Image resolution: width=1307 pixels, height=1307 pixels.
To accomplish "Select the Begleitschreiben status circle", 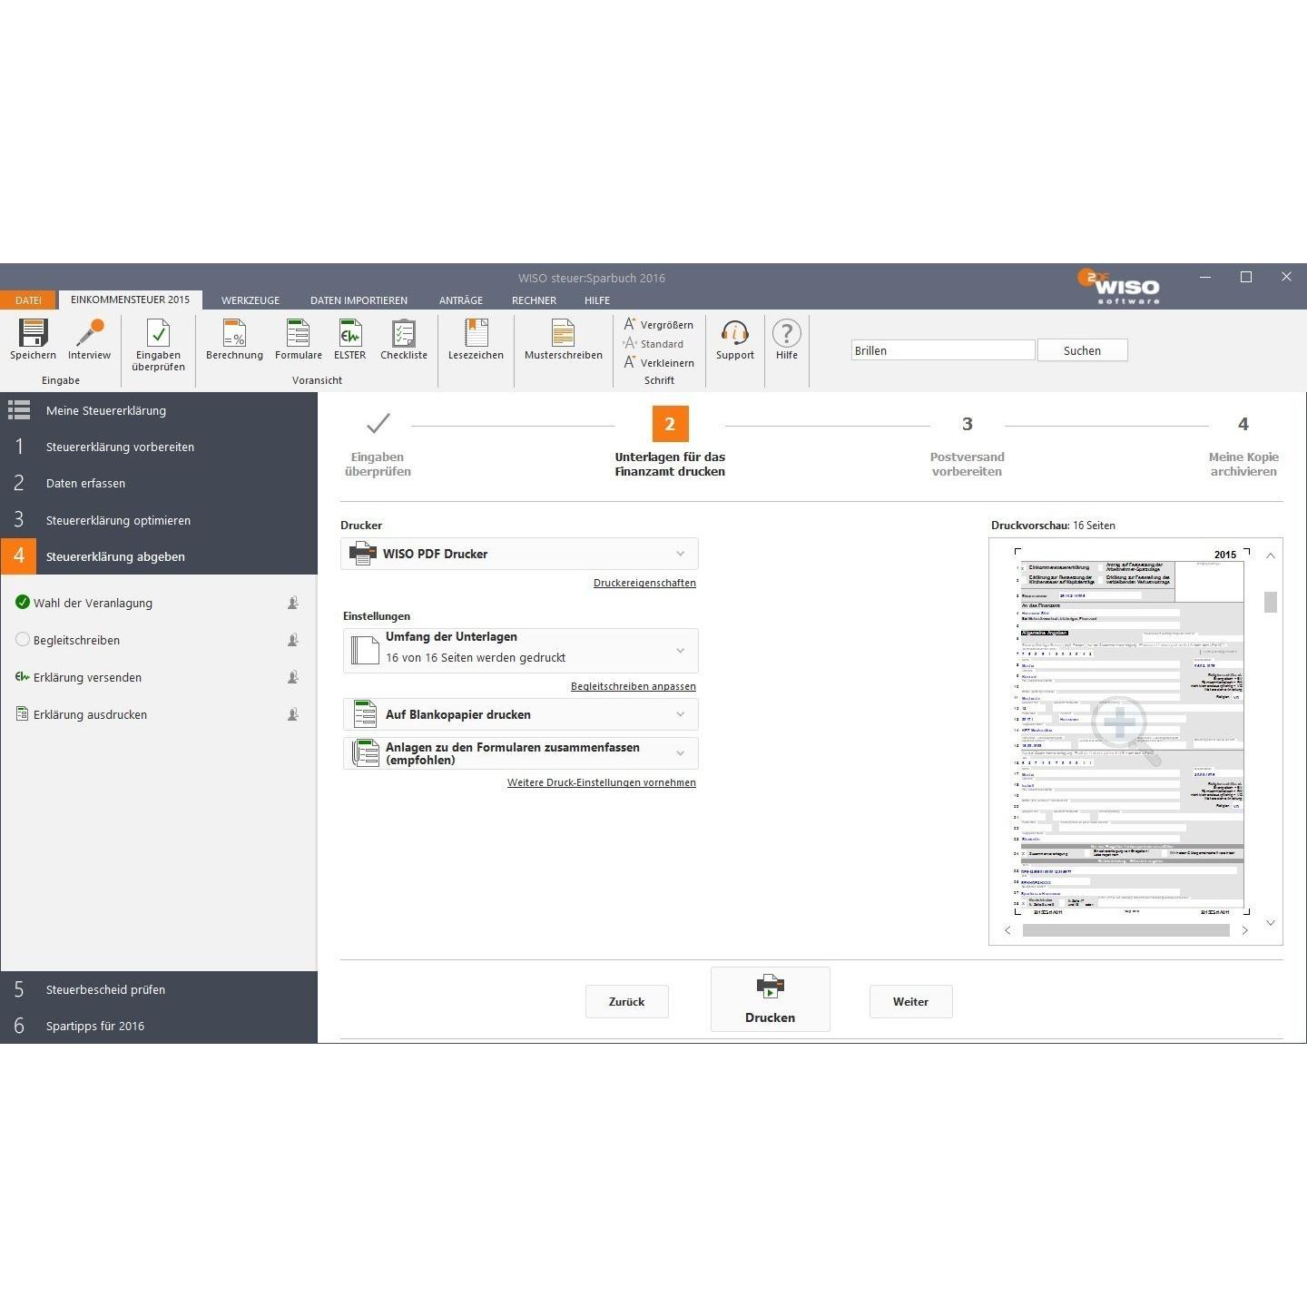I will click(23, 639).
